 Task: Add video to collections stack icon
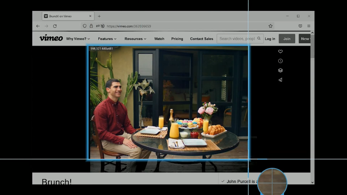click(x=281, y=70)
